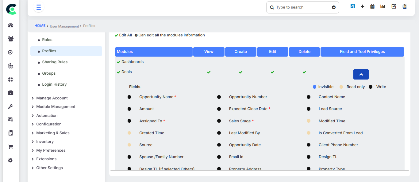Click the plus quick-create icon

click(x=362, y=6)
